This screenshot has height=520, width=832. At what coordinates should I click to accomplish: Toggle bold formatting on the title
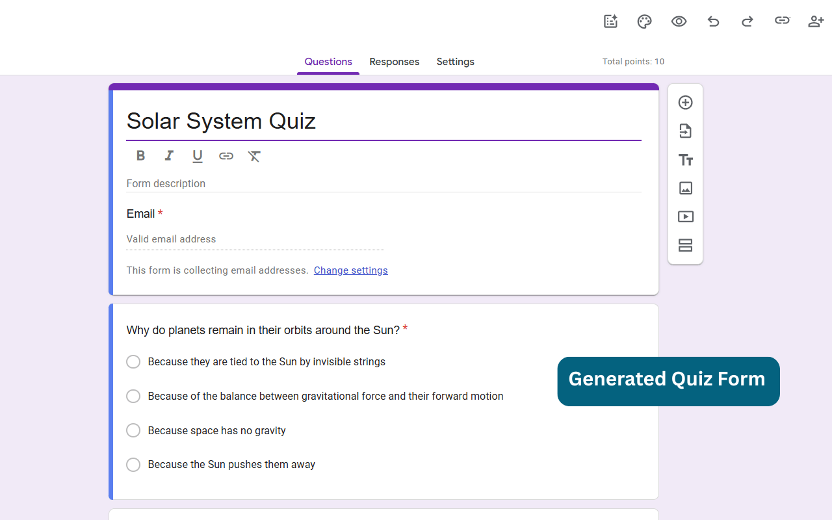[x=140, y=156]
